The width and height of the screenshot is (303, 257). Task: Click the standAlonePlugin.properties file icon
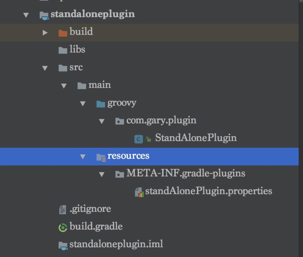click(139, 192)
